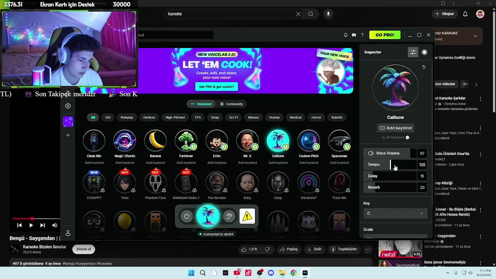Toggle the voice changer power button

coord(187,216)
